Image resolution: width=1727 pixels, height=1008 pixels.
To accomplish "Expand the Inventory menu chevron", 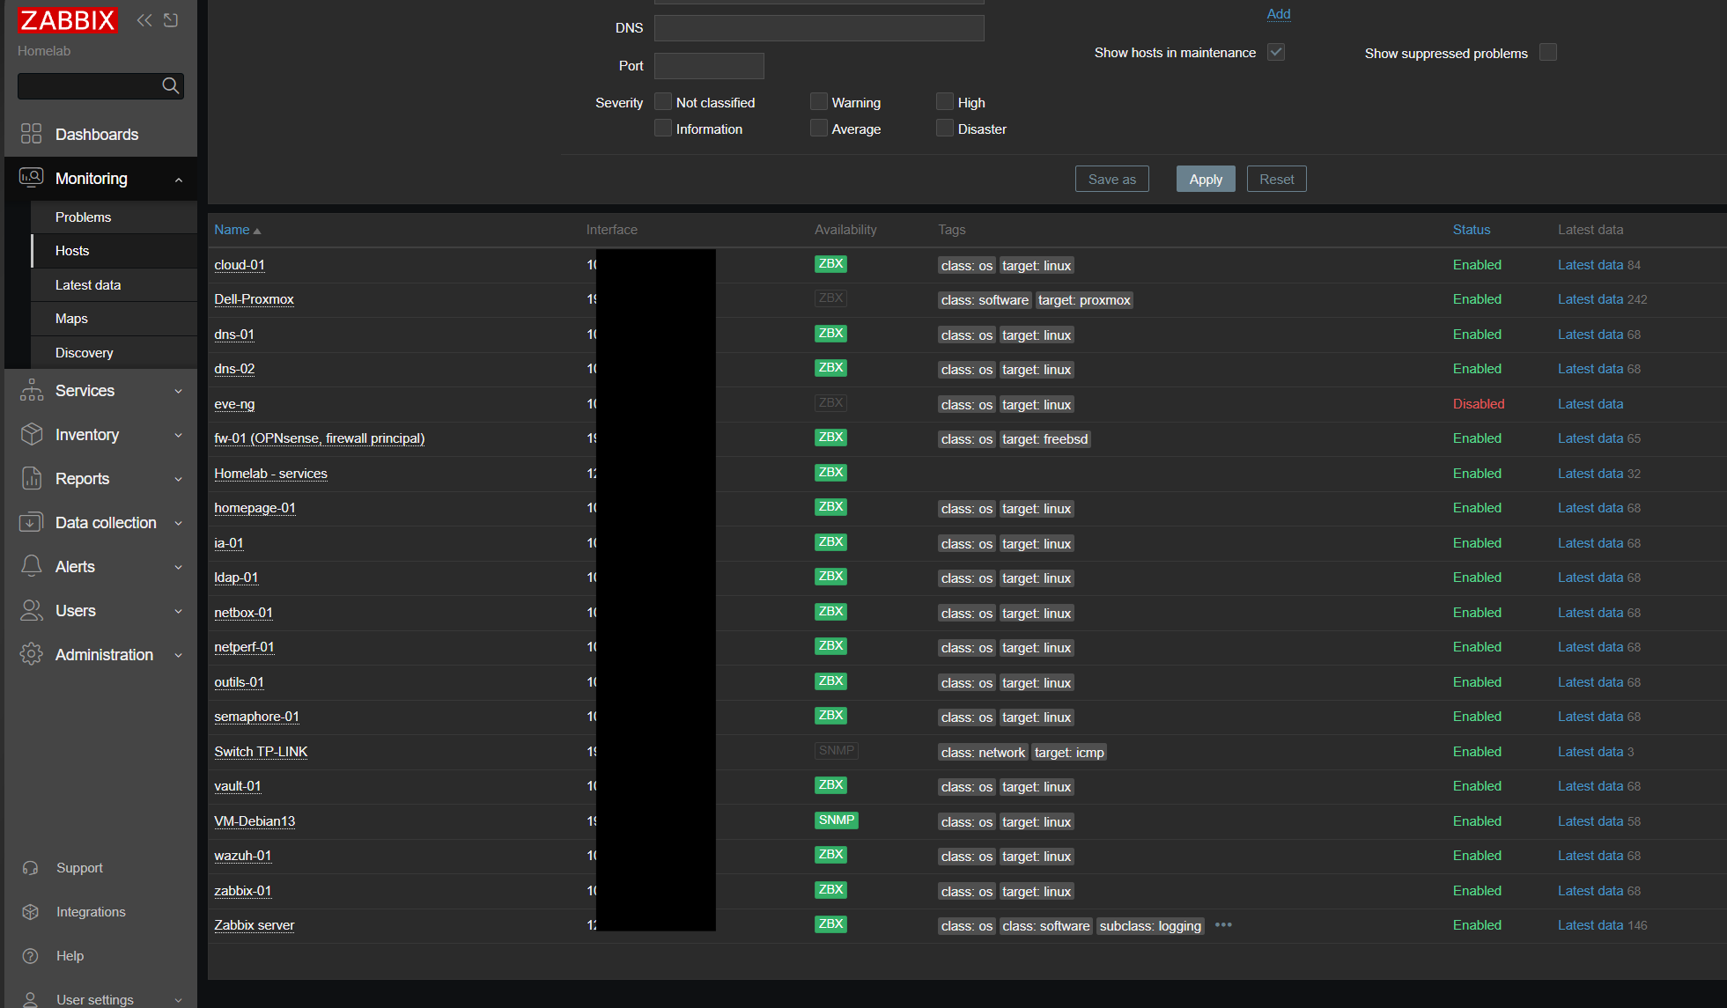I will click(179, 435).
